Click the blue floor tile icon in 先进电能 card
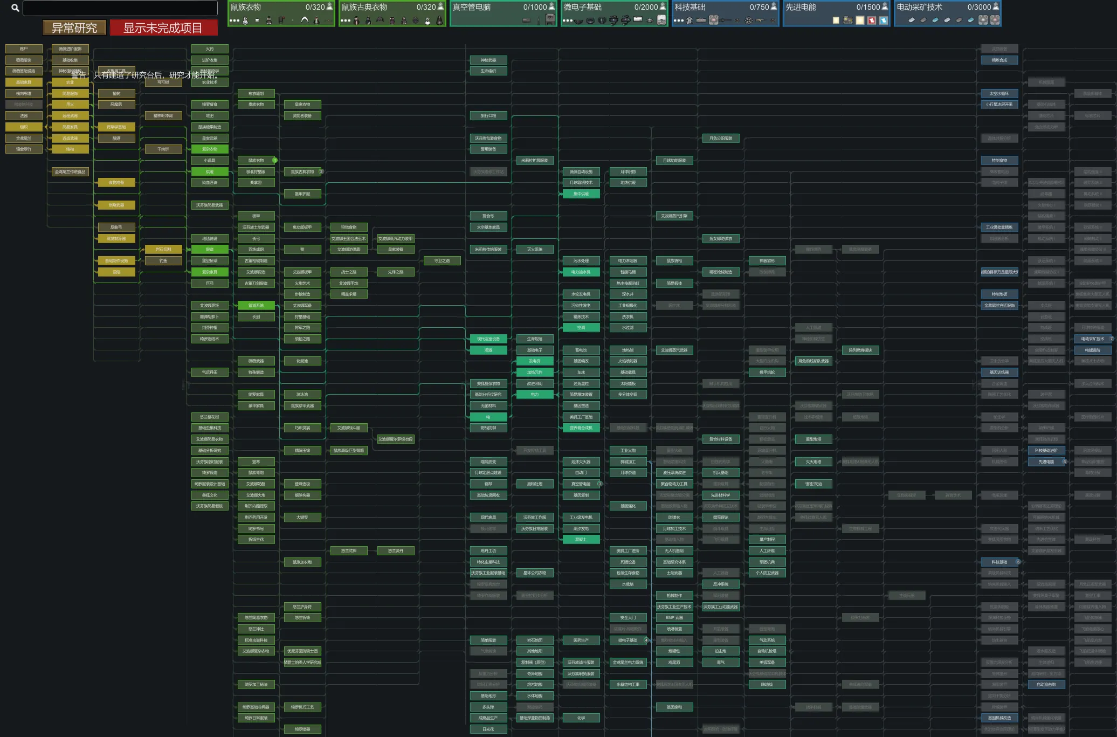 [883, 20]
